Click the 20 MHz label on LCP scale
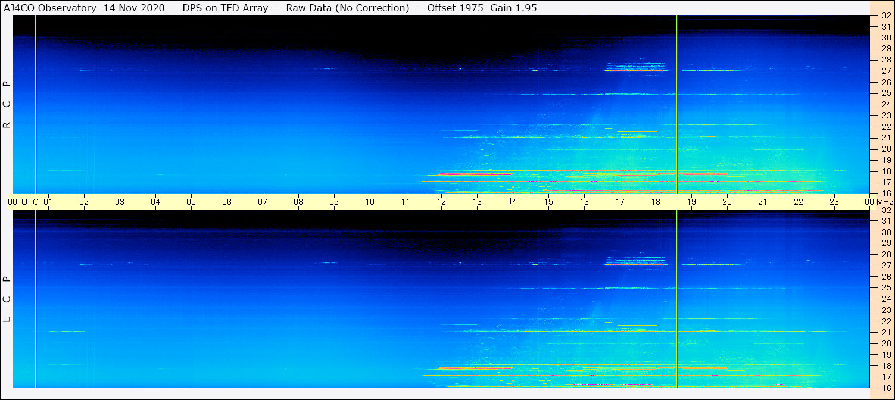This screenshot has height=400, width=895. click(x=886, y=343)
